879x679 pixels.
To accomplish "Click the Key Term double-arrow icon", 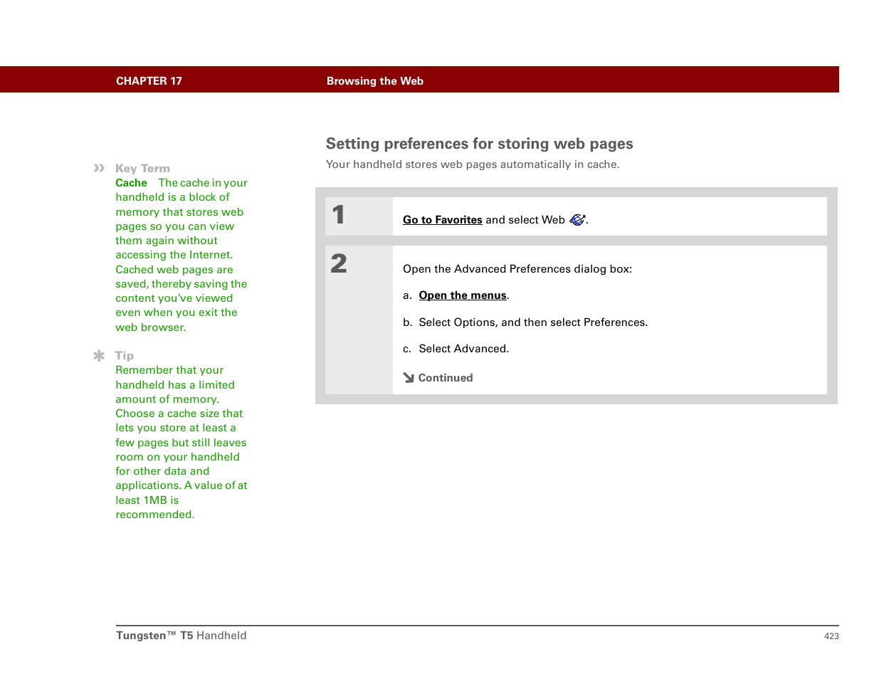I will (x=99, y=168).
